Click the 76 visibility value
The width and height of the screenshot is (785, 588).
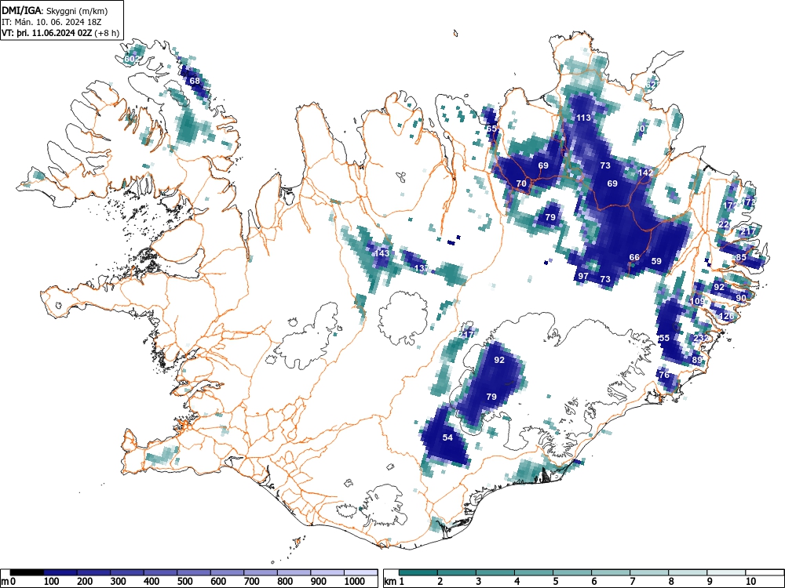click(664, 375)
